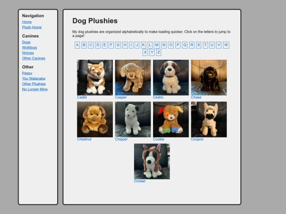This screenshot has width=286, height=214.
Task: Open the Other Canines link
Action: (33, 59)
